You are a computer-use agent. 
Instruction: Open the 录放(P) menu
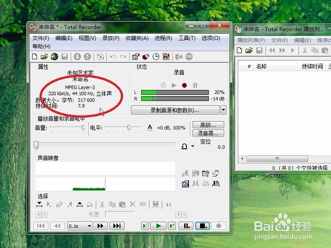[x=111, y=38]
